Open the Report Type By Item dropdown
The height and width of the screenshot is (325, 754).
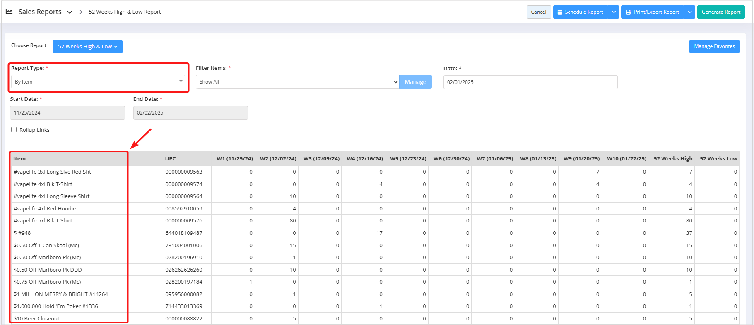[x=98, y=82]
